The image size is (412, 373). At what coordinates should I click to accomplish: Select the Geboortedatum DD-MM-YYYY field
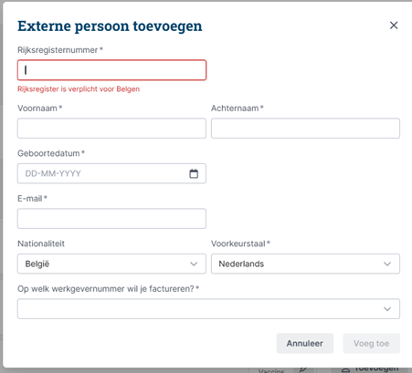coord(111,173)
